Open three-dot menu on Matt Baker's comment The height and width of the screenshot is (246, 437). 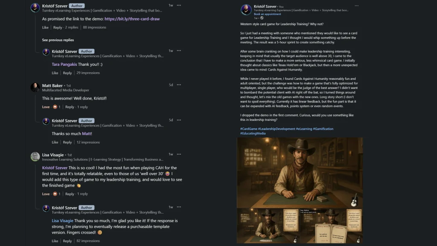179,85
